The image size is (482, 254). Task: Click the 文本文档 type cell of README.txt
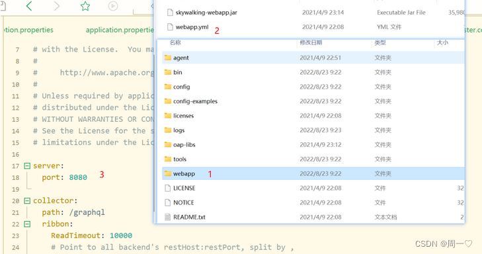point(385,217)
